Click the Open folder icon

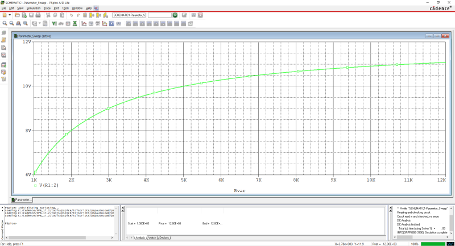[17, 15]
